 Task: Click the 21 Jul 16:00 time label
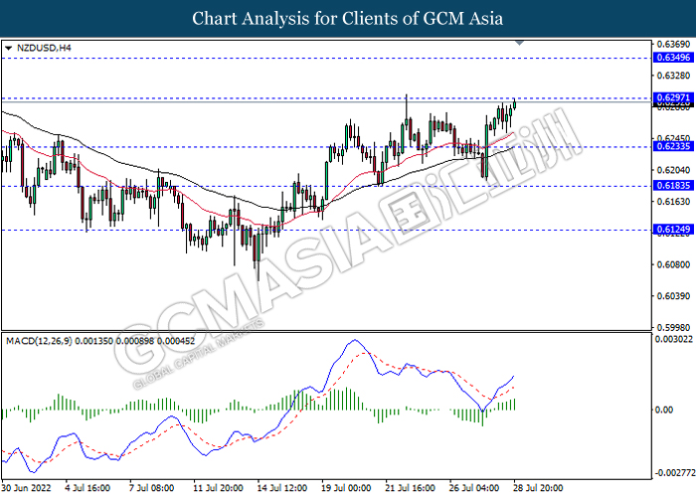pyautogui.click(x=410, y=488)
